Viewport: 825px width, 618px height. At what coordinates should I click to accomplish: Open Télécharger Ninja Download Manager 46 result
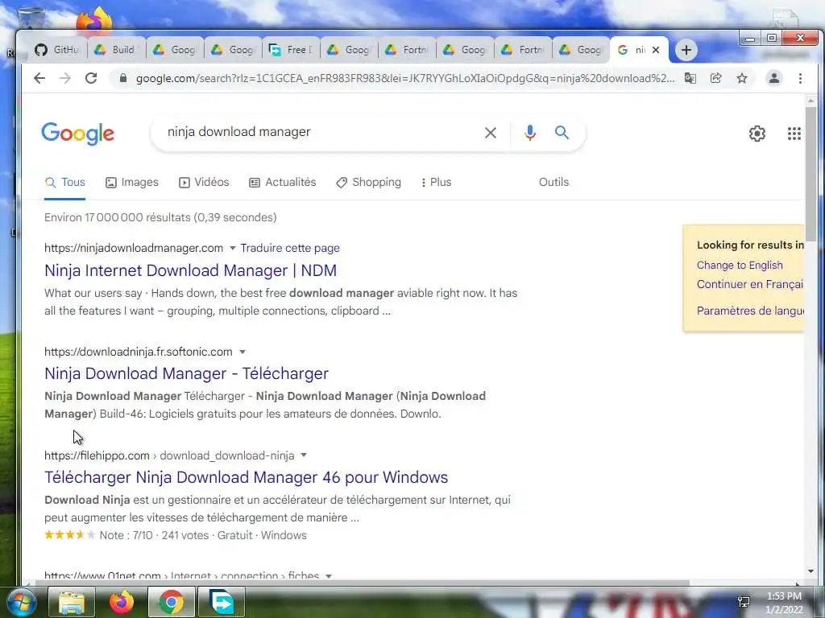[247, 477]
